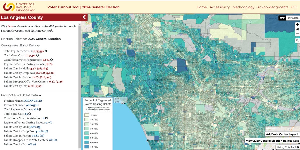The width and height of the screenshot is (300, 150).
Task: Click the '10-19%' legend swatch
Action: point(87,120)
